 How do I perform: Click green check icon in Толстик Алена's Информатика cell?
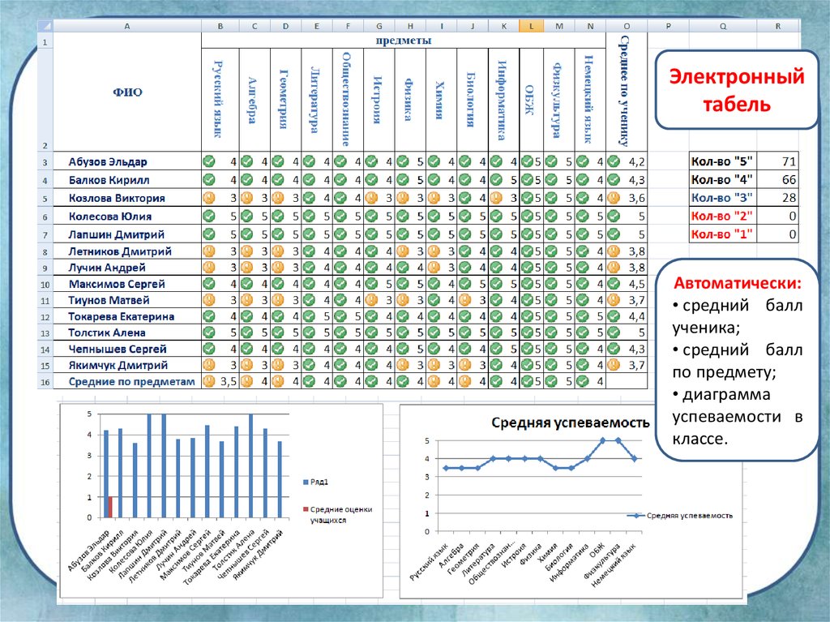[496, 332]
